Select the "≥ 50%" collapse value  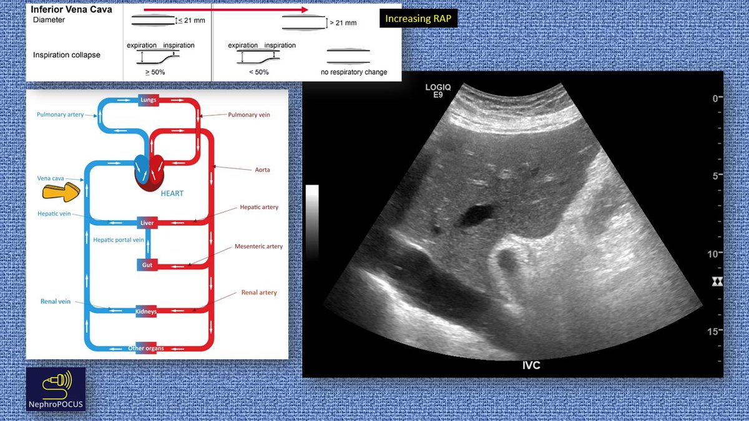[x=154, y=72]
